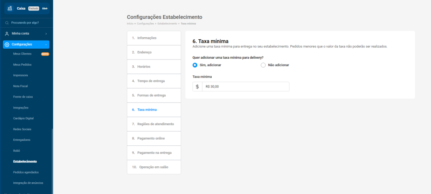Click the dollar sign icon beside Taxa mínima
431x194 pixels.
(x=197, y=86)
